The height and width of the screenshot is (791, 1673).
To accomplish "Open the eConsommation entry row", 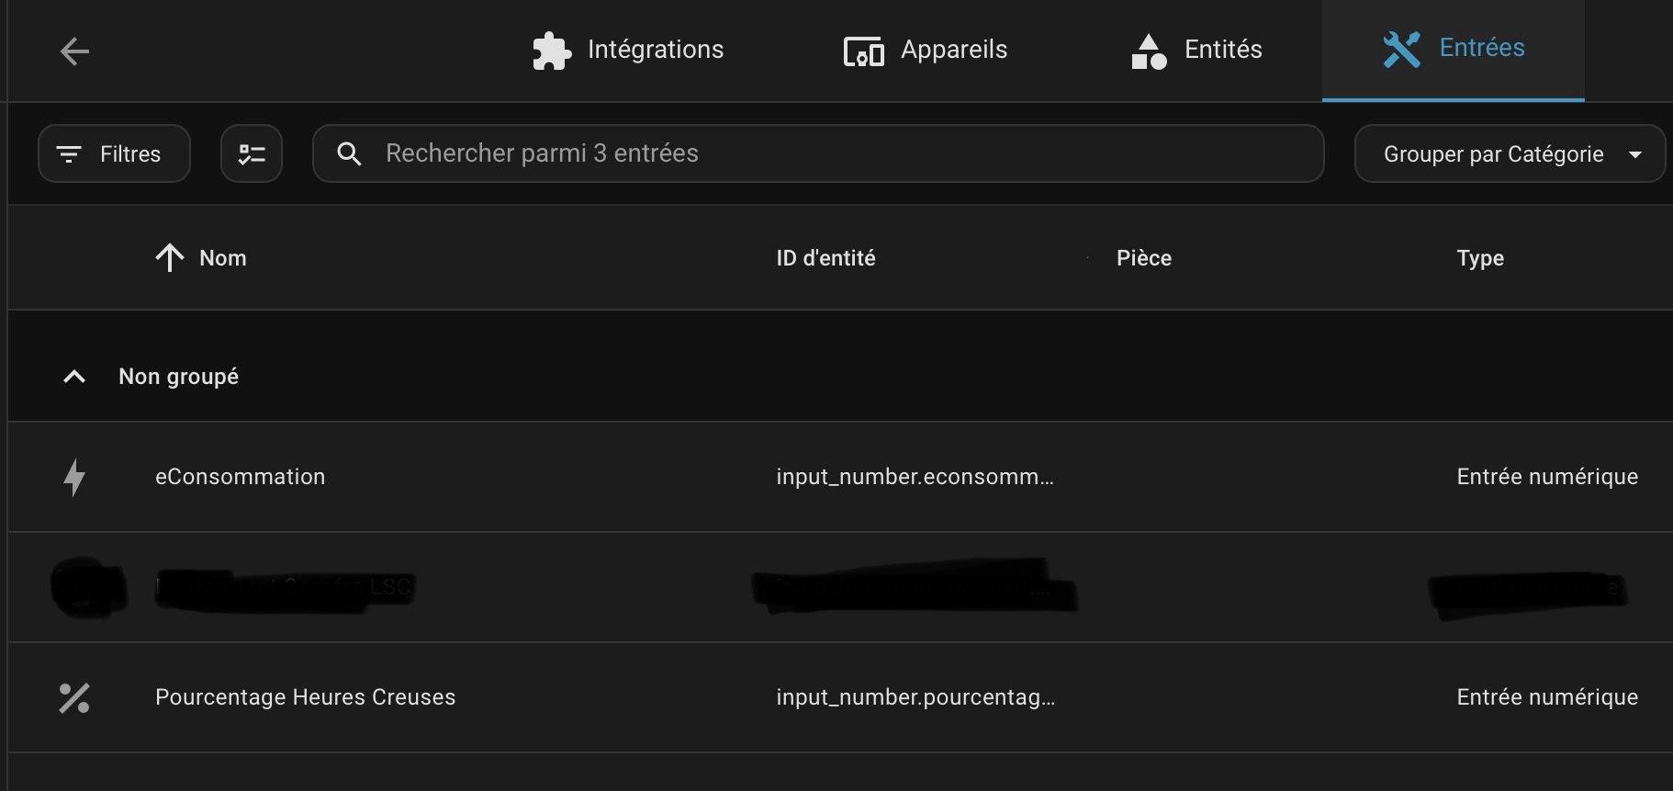I will point(840,477).
